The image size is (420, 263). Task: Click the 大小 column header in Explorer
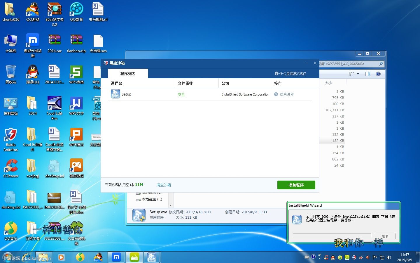pos(328,83)
